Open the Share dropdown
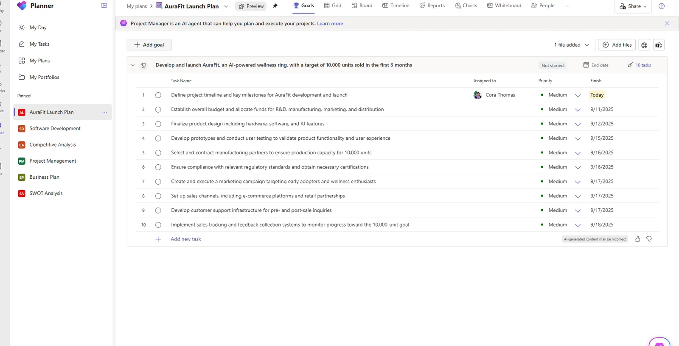 click(x=633, y=6)
